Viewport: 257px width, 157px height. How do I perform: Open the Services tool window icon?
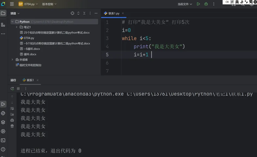coord(3,131)
